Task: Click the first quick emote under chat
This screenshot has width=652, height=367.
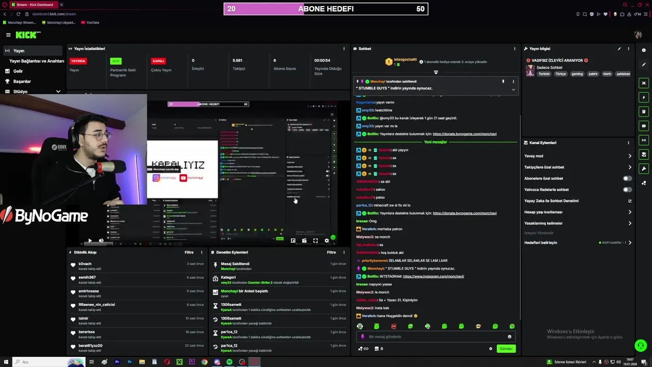Action: (360, 326)
